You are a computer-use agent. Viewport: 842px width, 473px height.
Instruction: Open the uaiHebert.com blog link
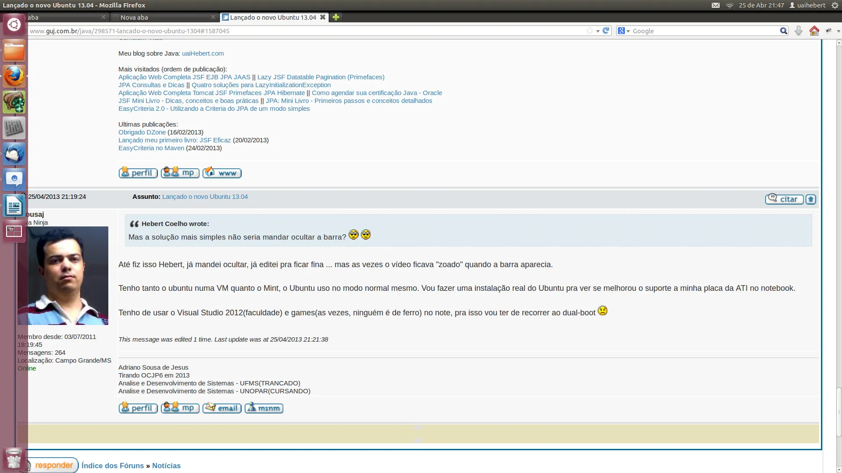(x=203, y=53)
